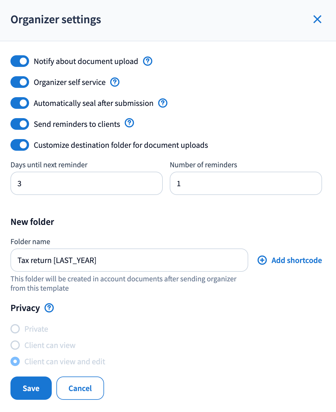Turn off Automatically seal after submission
This screenshot has width=336, height=412.
[20, 103]
